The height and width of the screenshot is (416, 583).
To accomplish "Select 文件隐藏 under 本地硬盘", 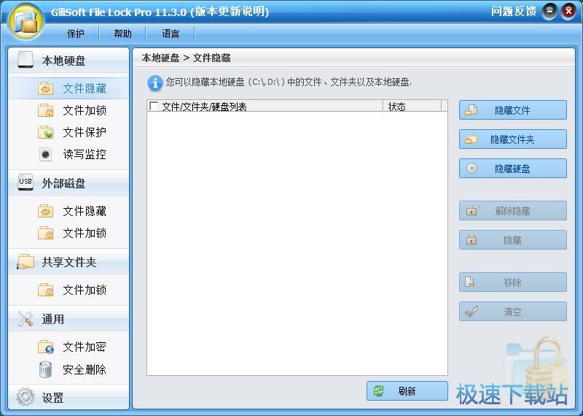I will pyautogui.click(x=69, y=88).
